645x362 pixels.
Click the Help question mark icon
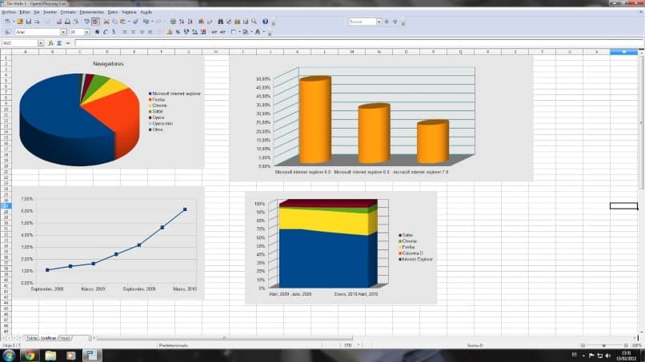(266, 22)
